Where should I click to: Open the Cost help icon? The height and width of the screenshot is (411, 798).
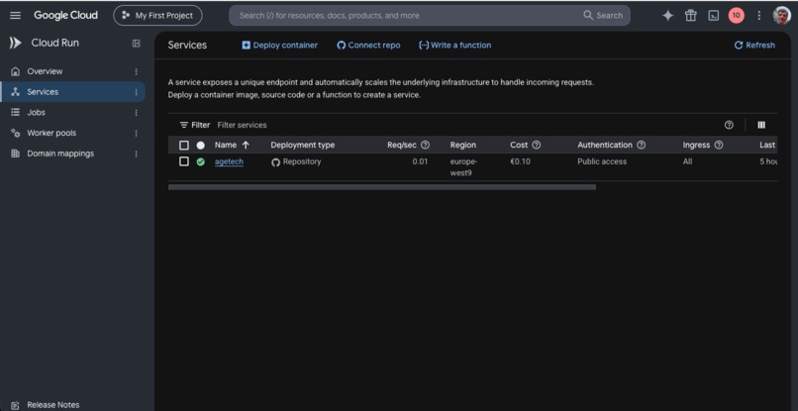coord(536,145)
